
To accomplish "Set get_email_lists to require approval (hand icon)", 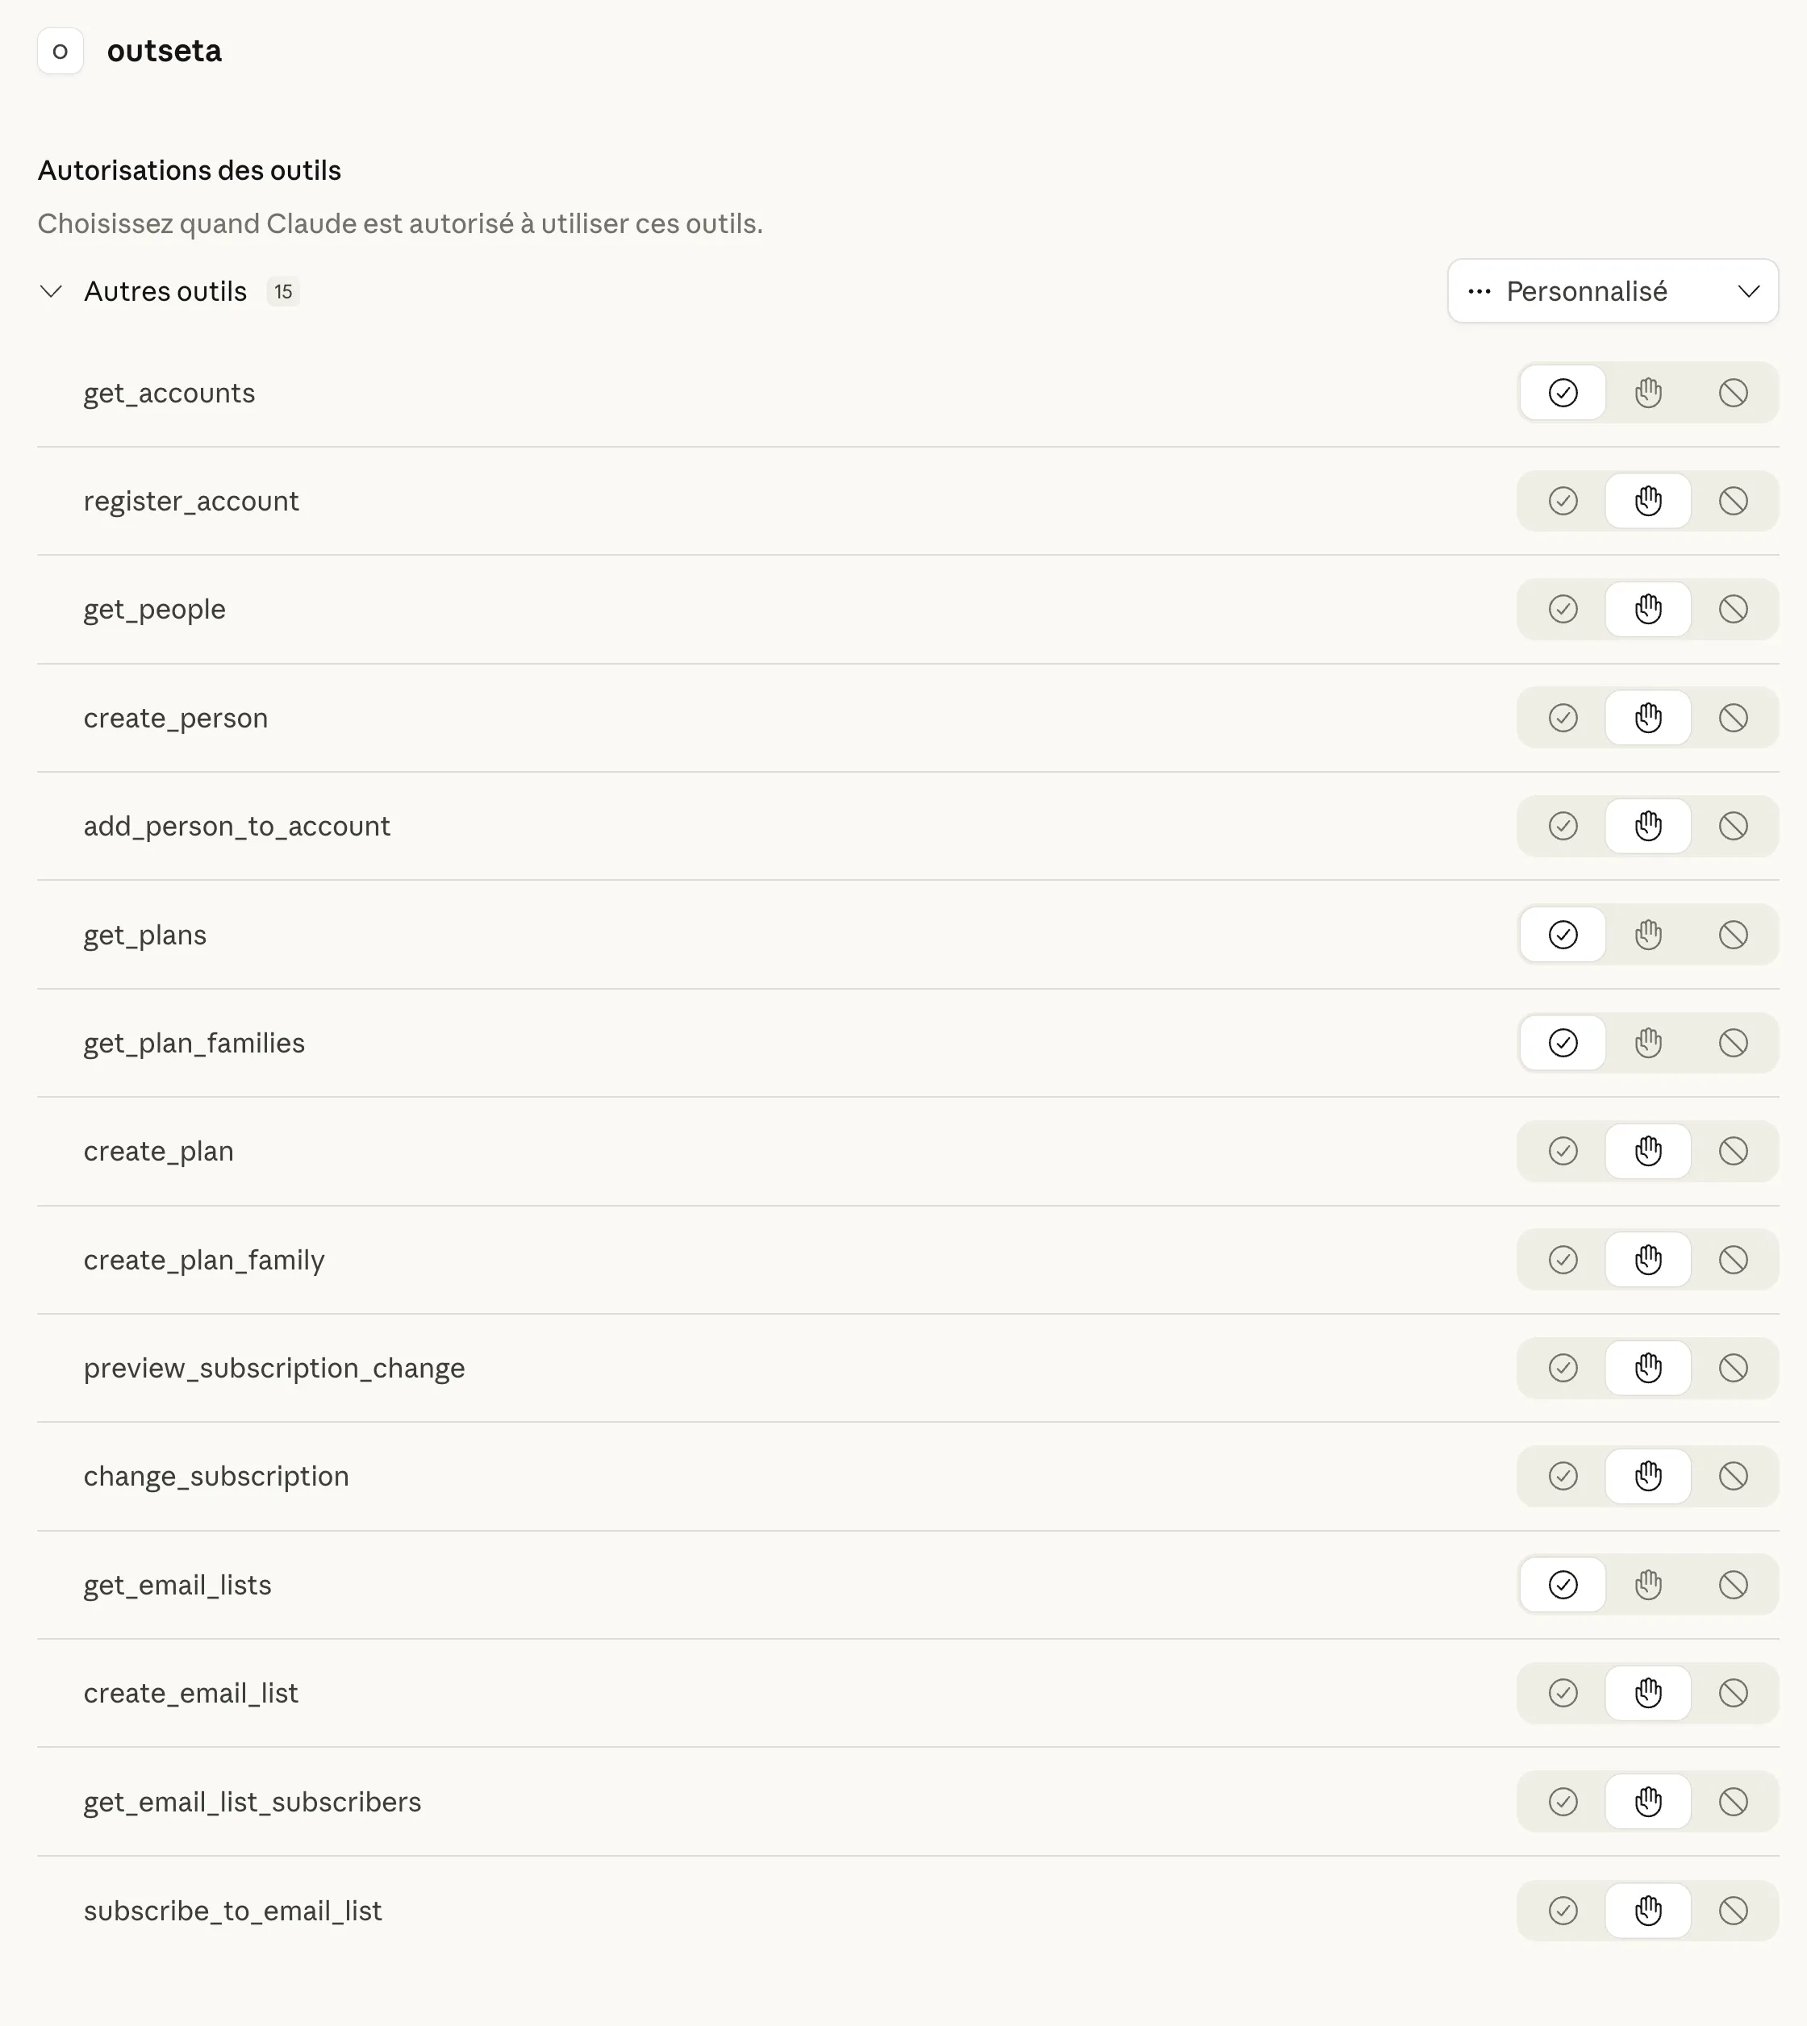I will (1648, 1586).
